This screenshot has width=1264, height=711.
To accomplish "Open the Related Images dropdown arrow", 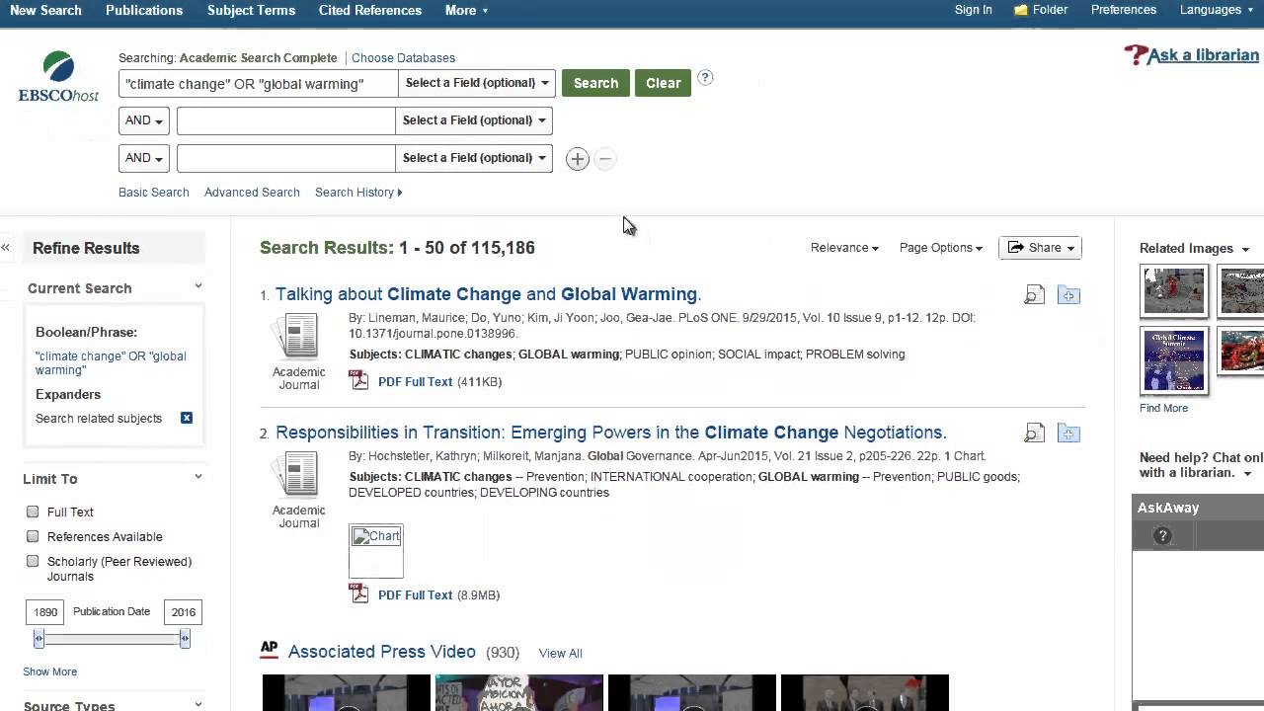I will point(1245,250).
